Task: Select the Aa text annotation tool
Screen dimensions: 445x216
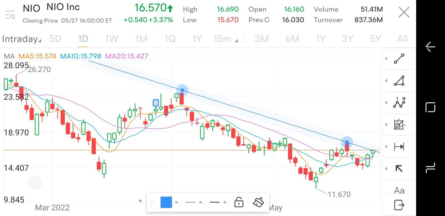Action: 399,190
